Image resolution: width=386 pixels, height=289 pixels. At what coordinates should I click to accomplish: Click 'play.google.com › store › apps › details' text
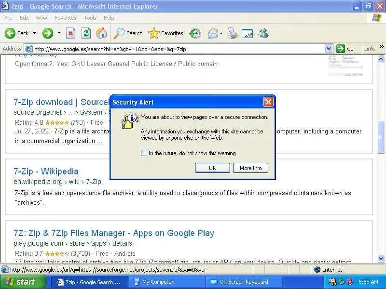[73, 243]
